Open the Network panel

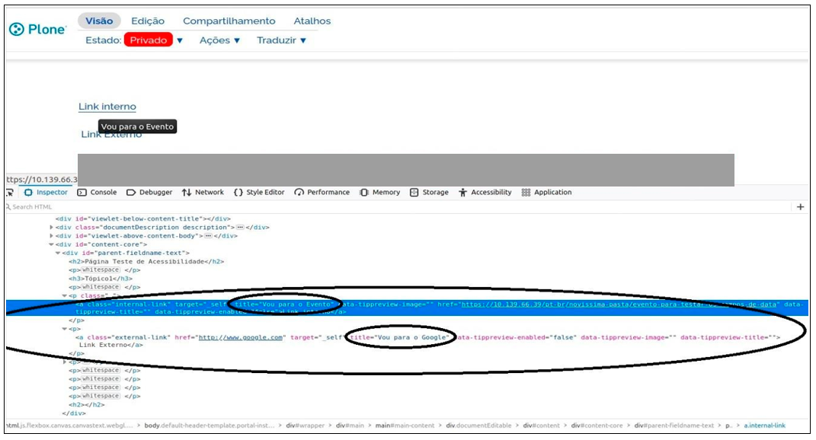tap(203, 193)
